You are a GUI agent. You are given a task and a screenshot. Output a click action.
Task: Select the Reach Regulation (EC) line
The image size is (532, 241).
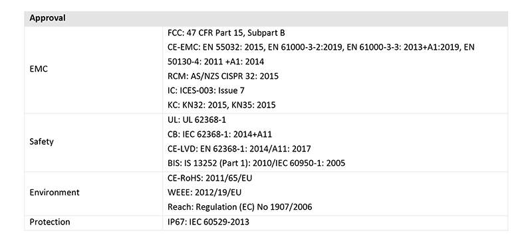tap(239, 206)
